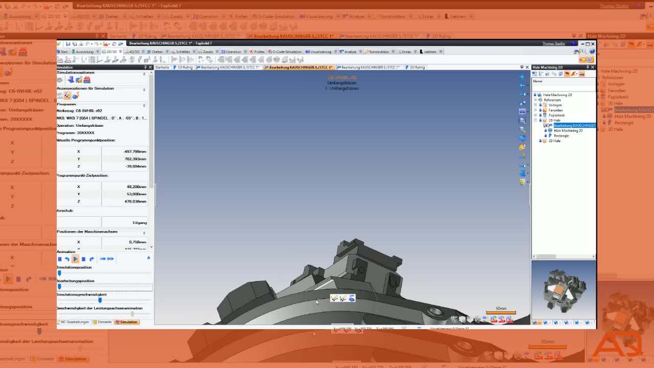This screenshot has width=654, height=368.
Task: Step forward one operation in Animation controls
Action: tap(91, 259)
